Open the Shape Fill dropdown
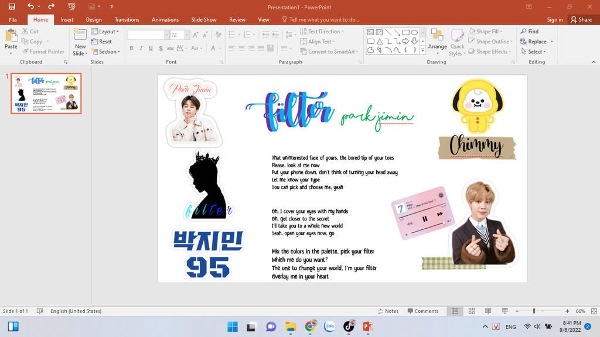 point(486,32)
